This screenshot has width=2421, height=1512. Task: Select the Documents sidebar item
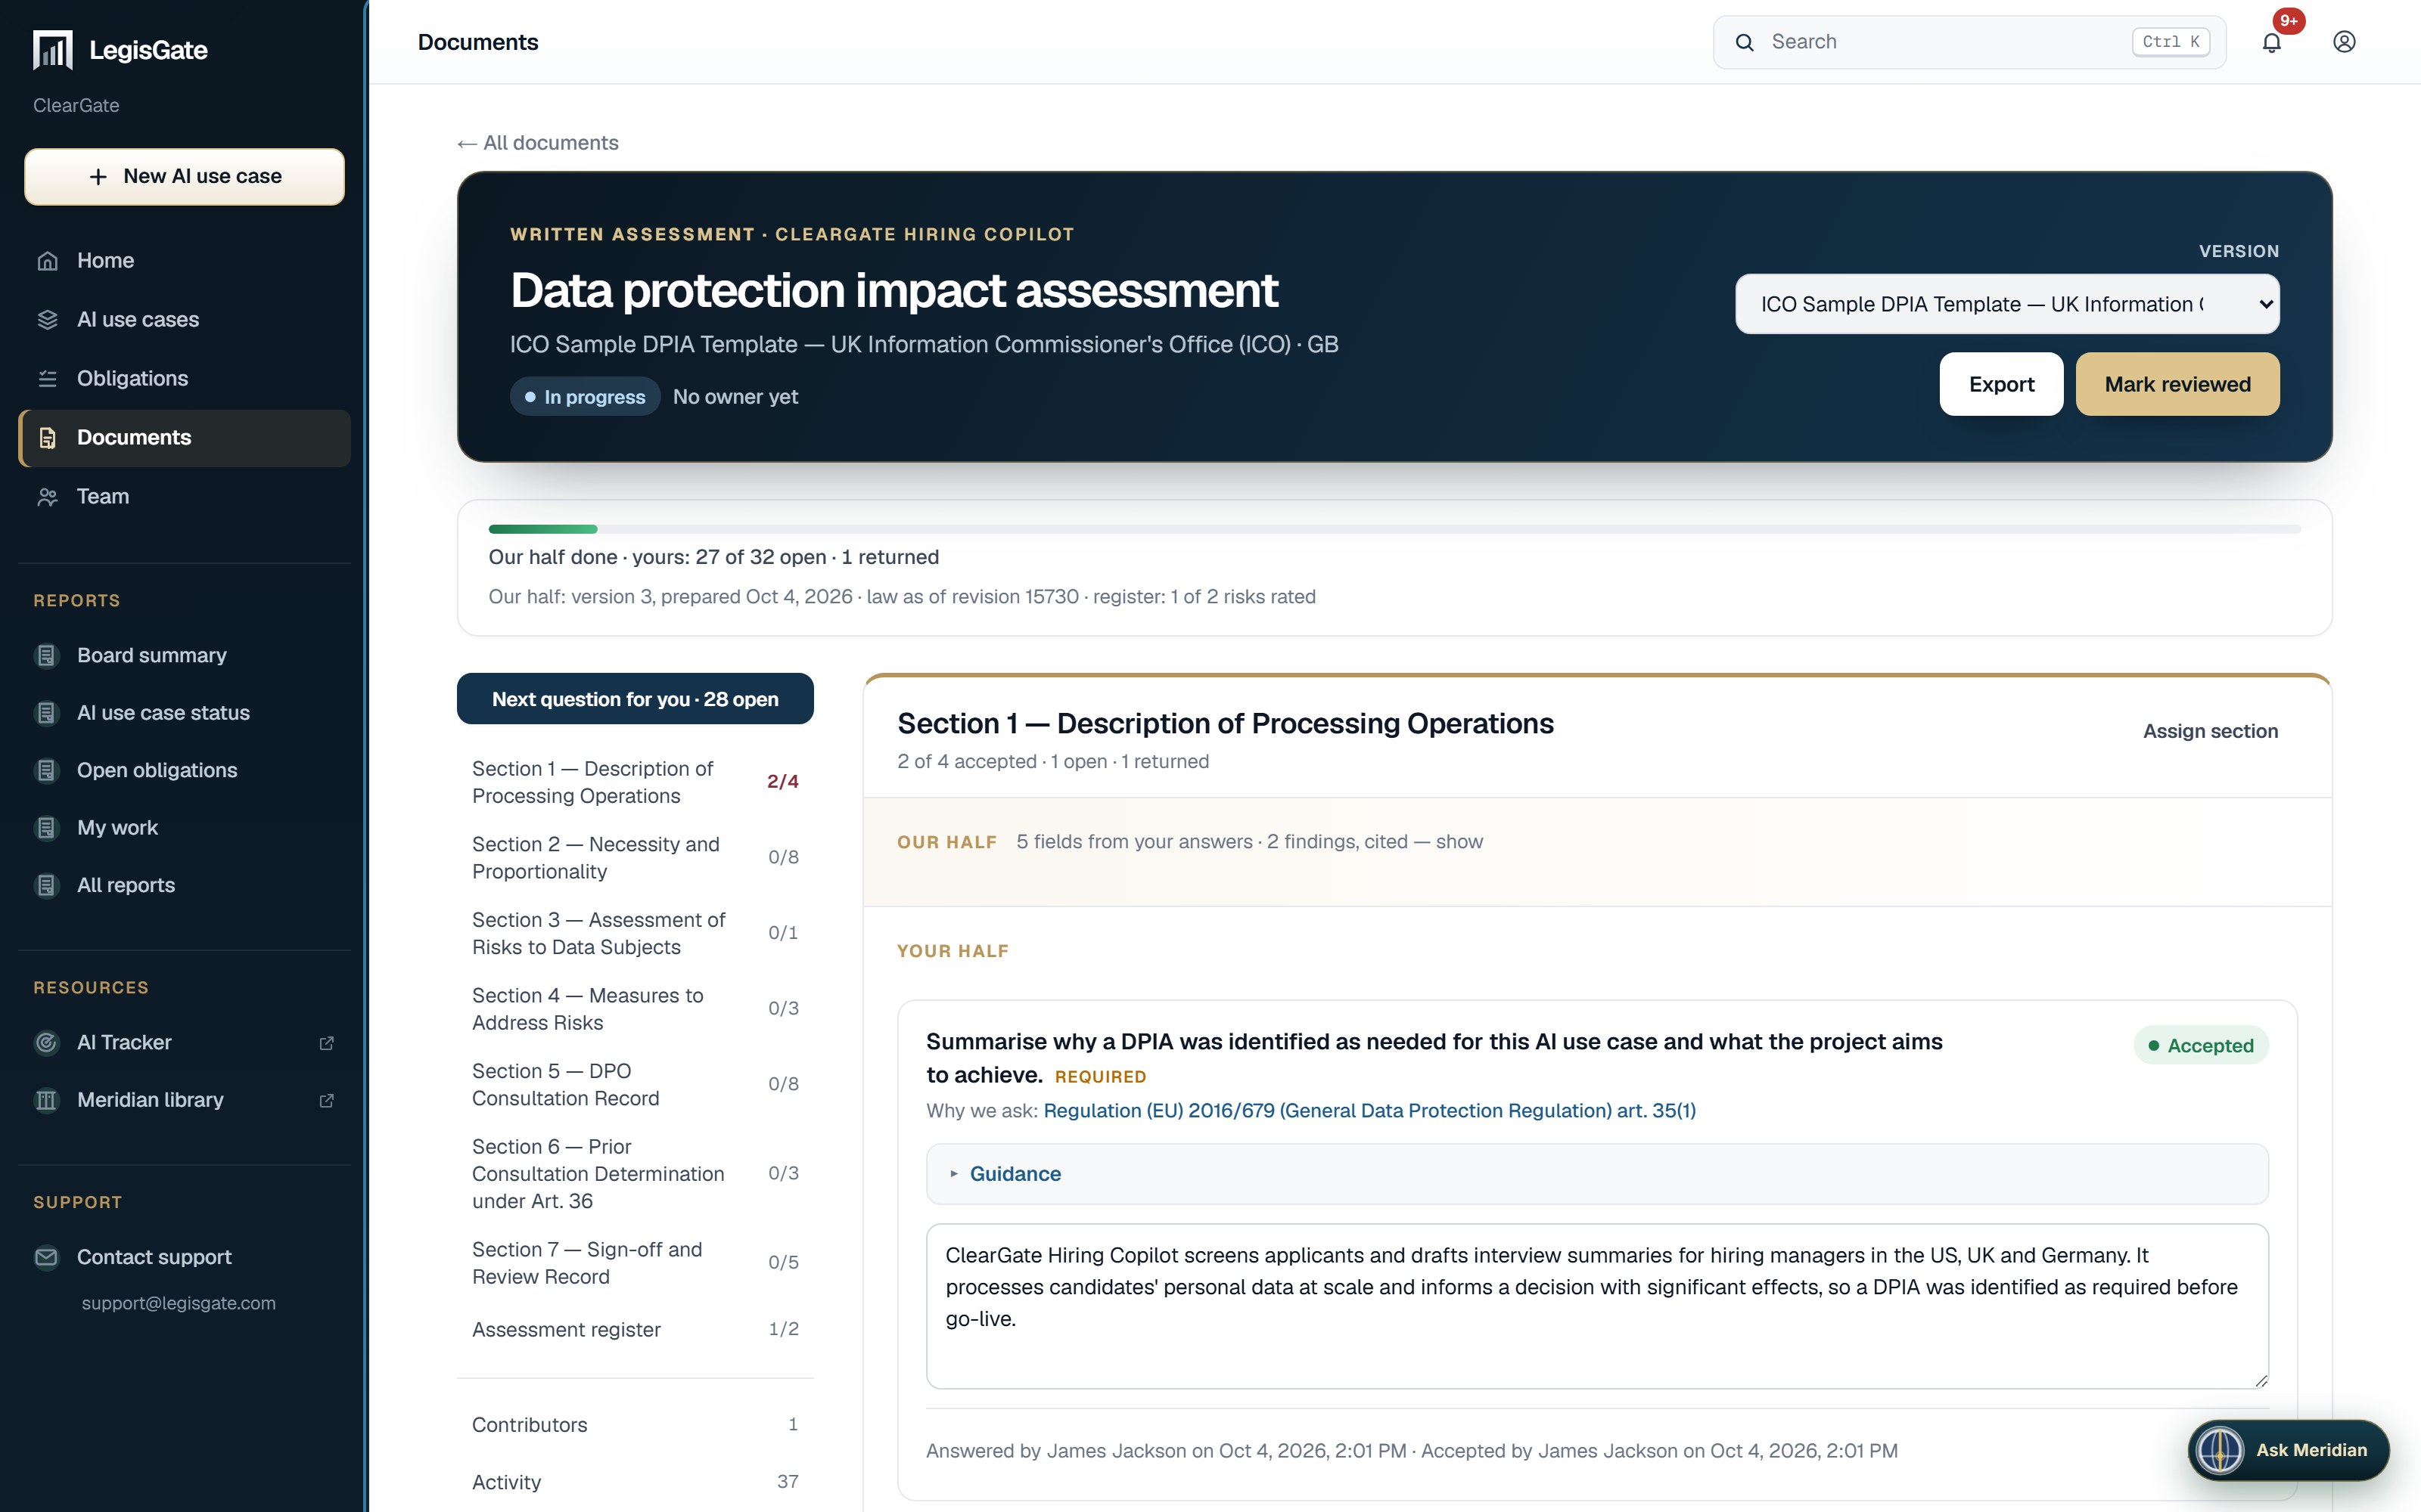tap(184, 438)
